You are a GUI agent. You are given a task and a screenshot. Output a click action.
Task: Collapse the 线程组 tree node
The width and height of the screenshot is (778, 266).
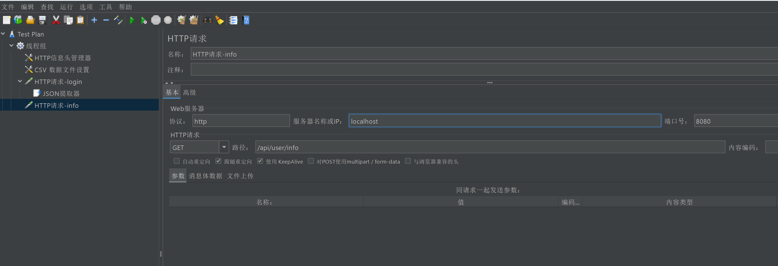point(11,46)
